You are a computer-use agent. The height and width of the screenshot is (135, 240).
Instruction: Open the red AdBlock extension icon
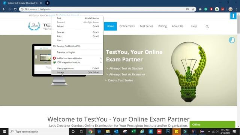tap(211, 9)
